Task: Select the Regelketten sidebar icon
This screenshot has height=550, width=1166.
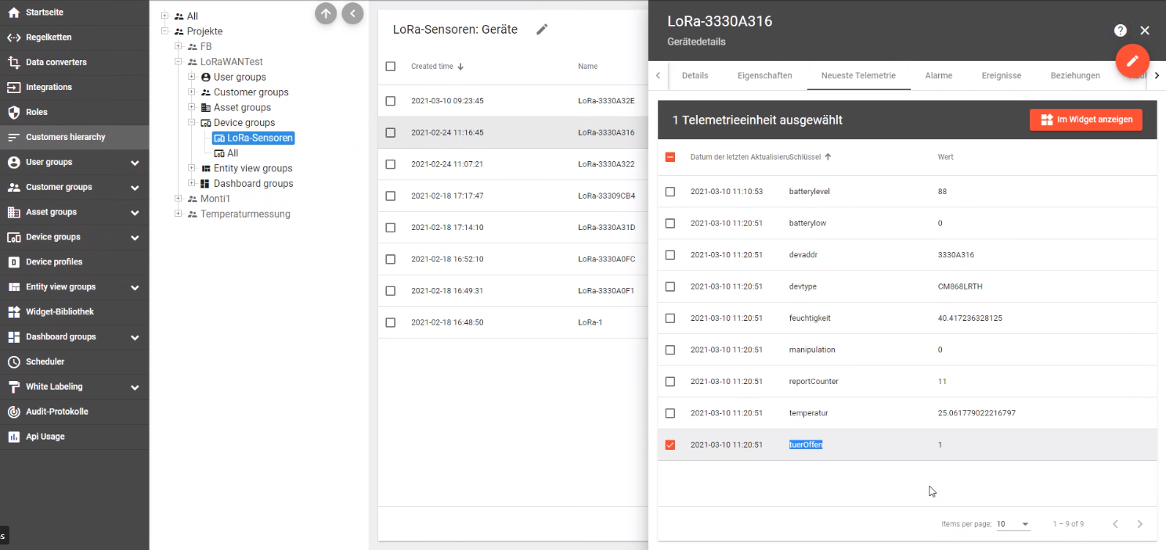Action: tap(12, 38)
